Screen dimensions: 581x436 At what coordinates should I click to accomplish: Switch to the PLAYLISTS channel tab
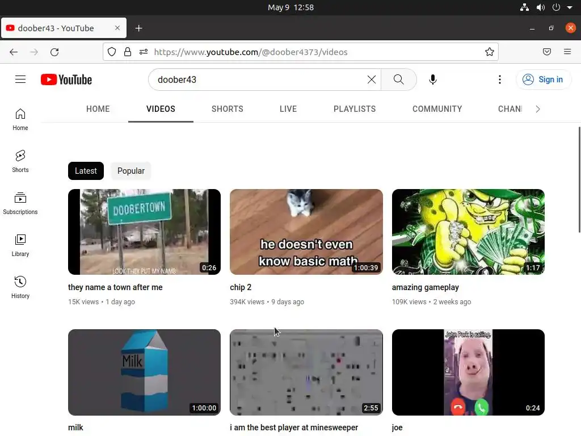click(x=354, y=109)
